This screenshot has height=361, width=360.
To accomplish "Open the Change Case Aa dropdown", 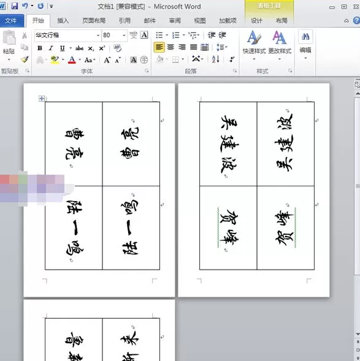I will tap(90, 60).
